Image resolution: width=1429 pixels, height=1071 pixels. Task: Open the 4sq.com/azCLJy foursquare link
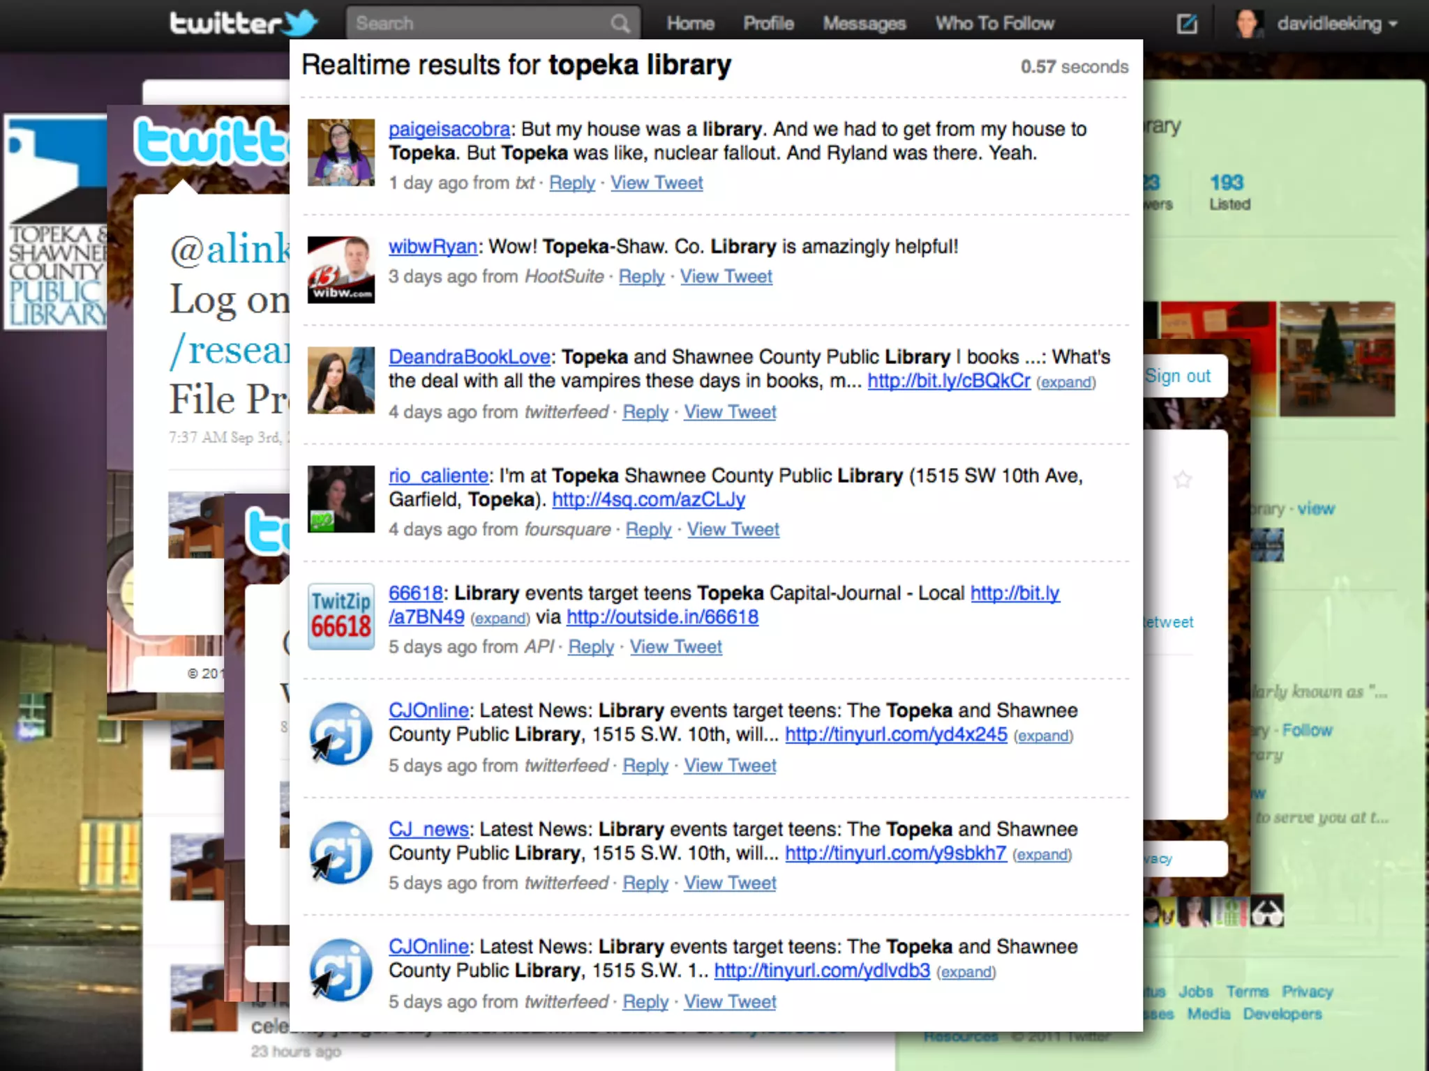[x=648, y=500]
